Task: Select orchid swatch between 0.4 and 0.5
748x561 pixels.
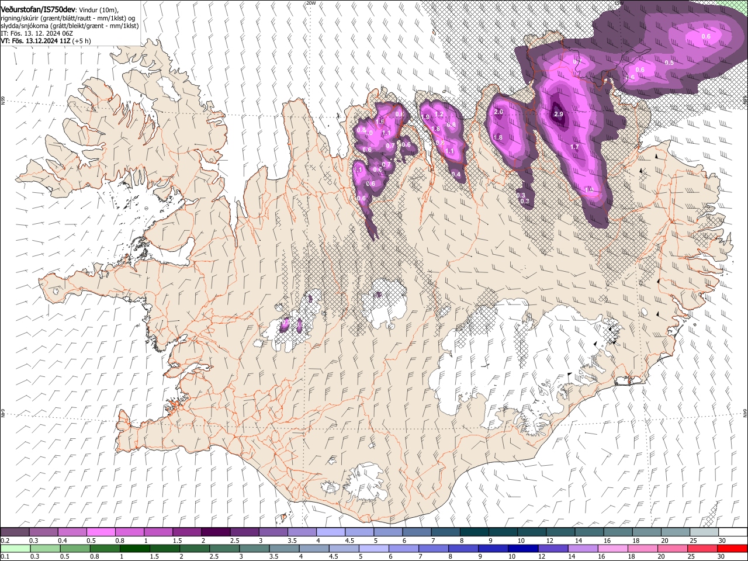Action: (72, 532)
